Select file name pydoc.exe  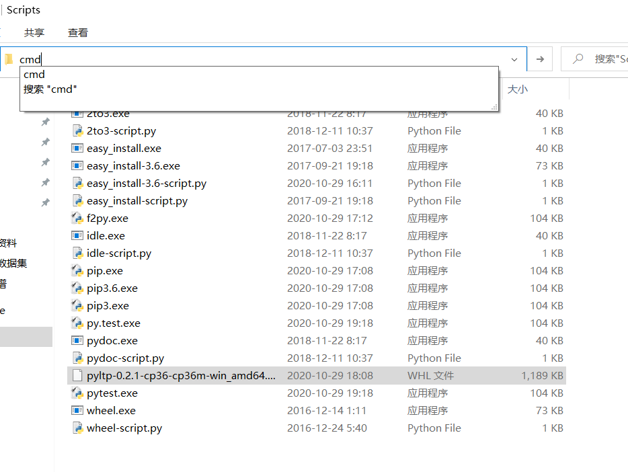pyautogui.click(x=112, y=341)
